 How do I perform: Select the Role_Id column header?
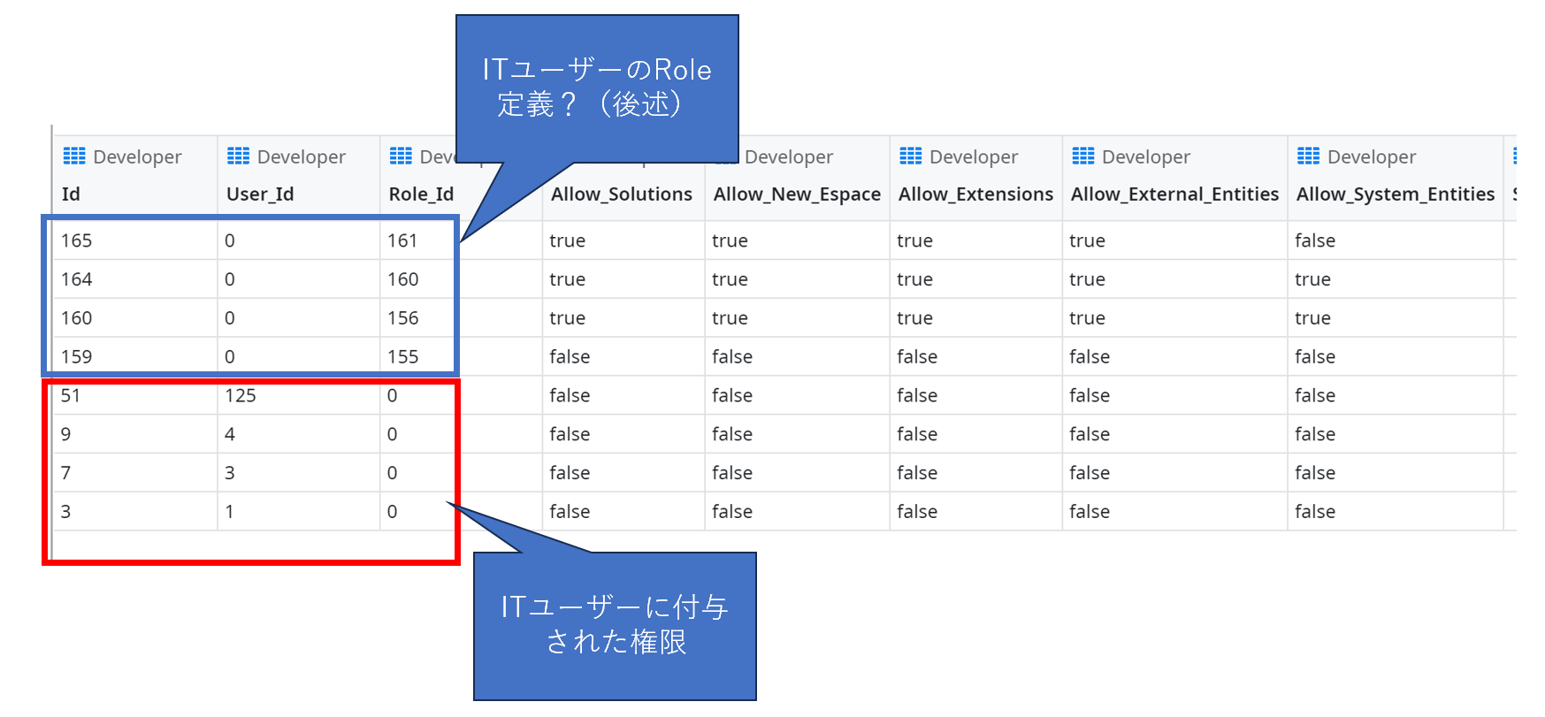click(x=421, y=195)
